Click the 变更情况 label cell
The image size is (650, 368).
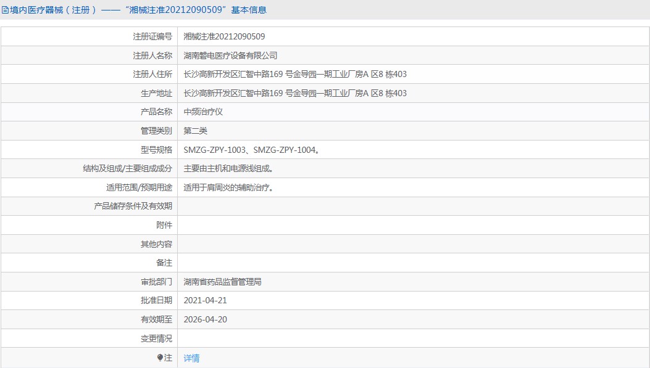click(x=89, y=338)
